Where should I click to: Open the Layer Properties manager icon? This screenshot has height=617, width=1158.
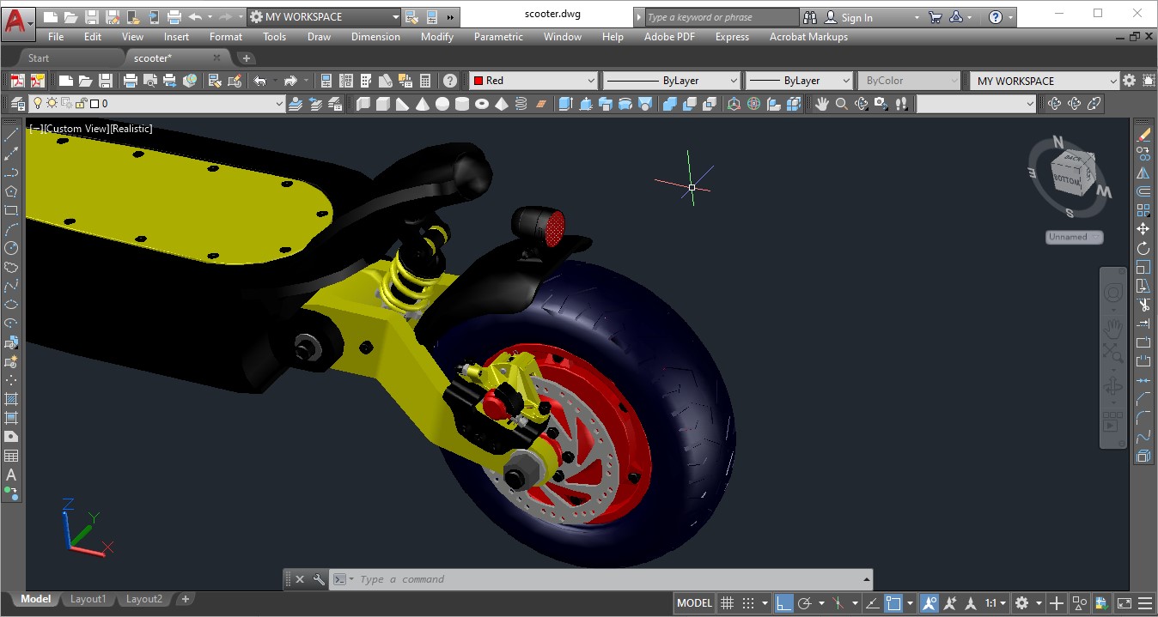(x=18, y=104)
